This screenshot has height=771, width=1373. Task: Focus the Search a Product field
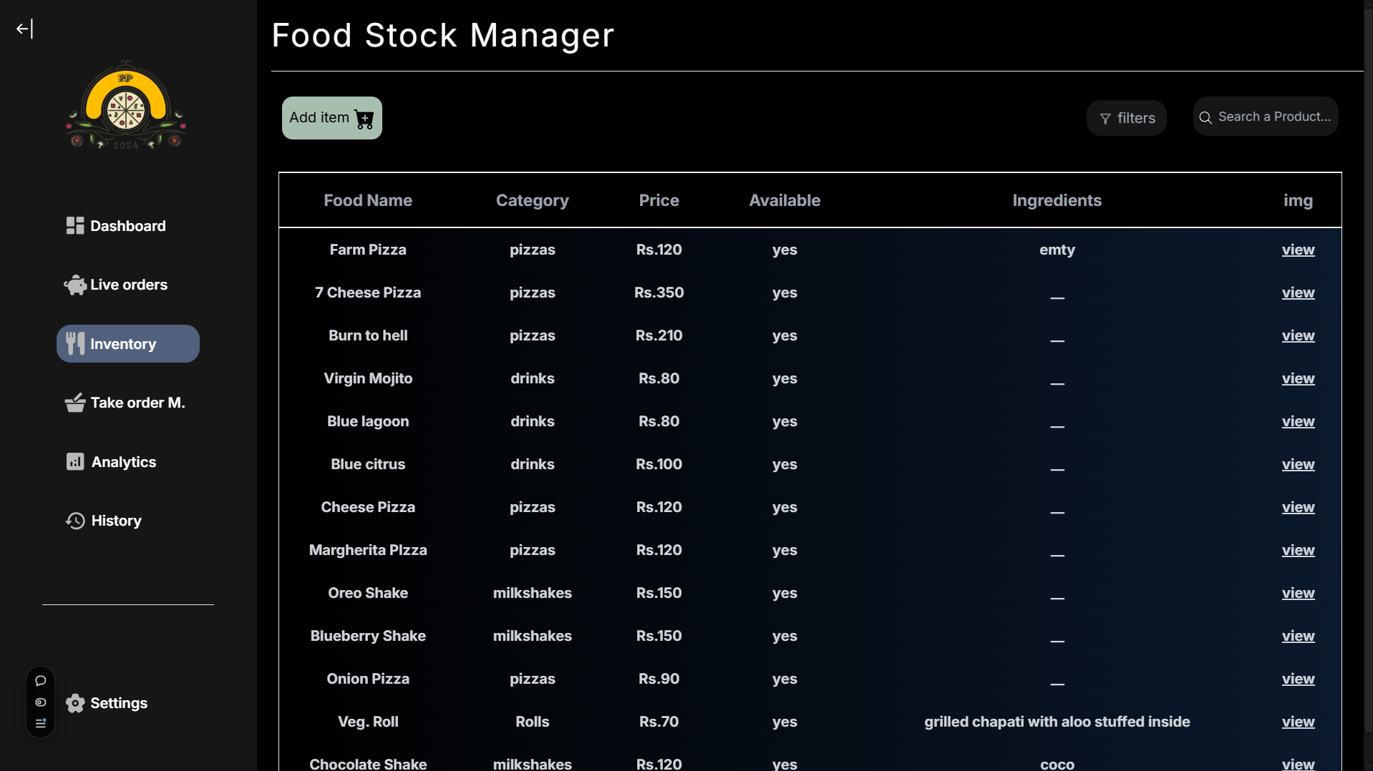tap(1266, 117)
